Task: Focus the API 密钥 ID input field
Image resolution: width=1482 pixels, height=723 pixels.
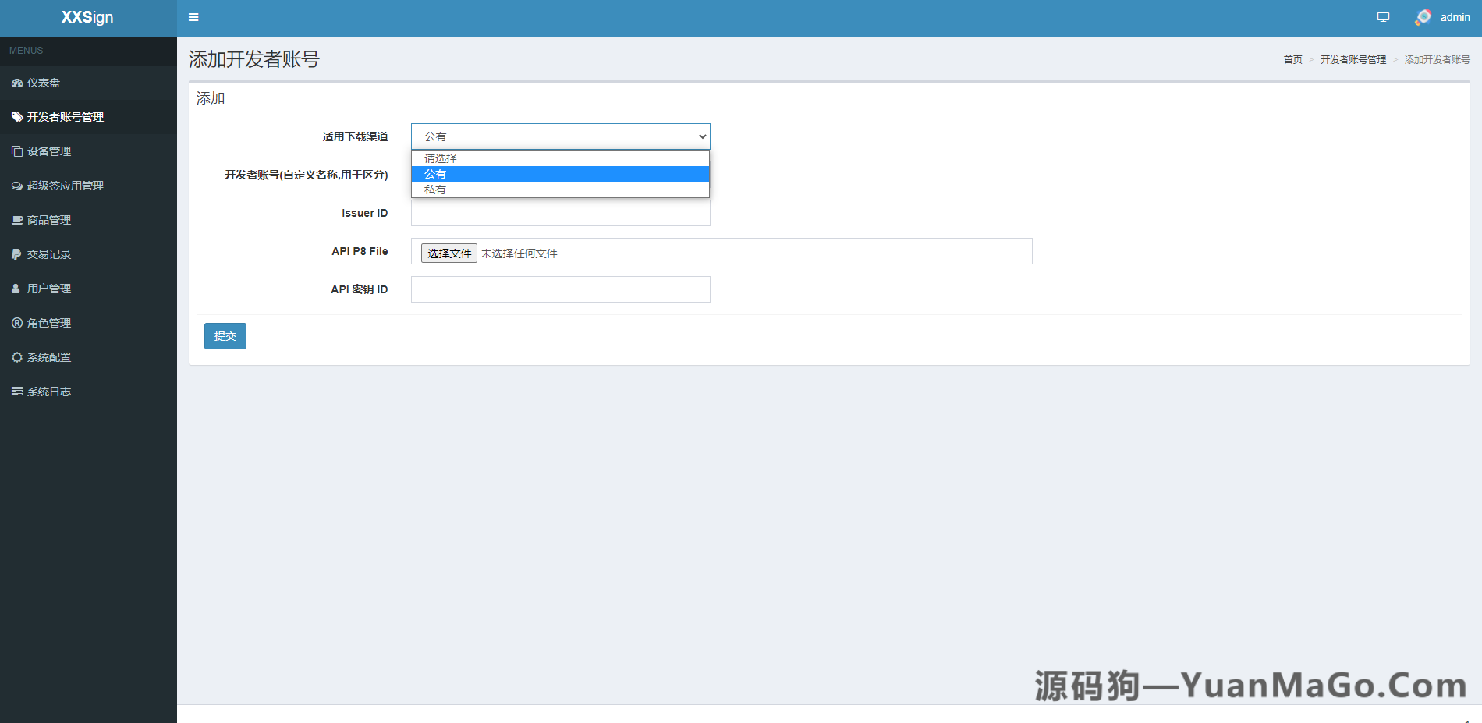Action: 560,289
